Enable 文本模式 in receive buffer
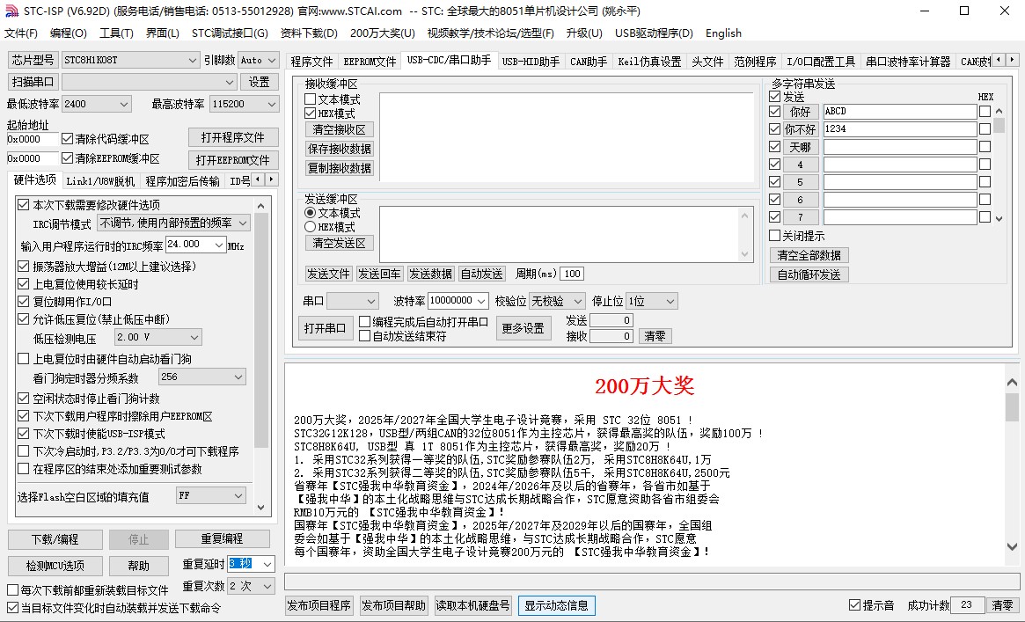 pos(311,100)
